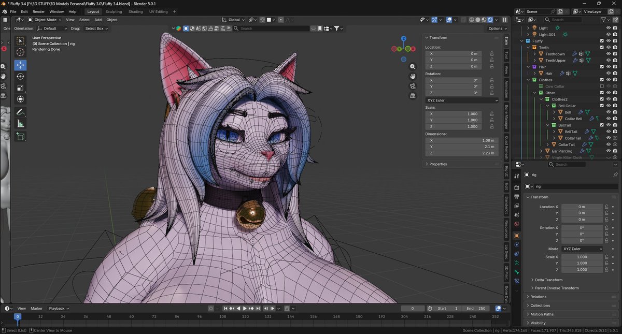This screenshot has width=622, height=334.
Task: Expand Delta Transform section
Action: point(549,280)
